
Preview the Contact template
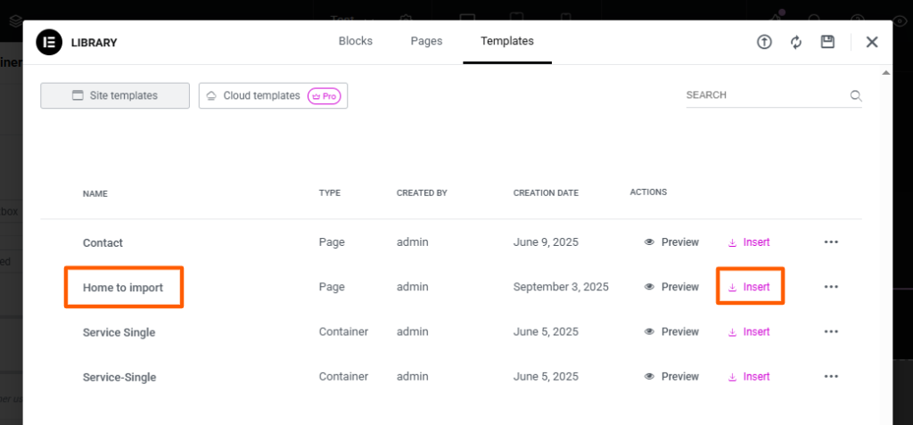click(671, 242)
